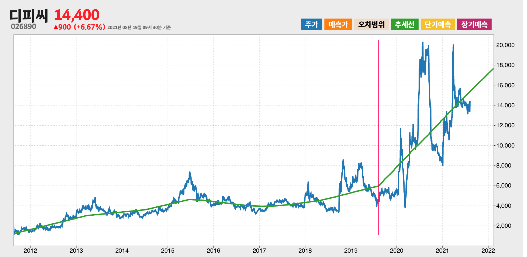This screenshot has height=257, width=527.
Task: Toggle the 예측가 forecast legend button
Action: [x=338, y=24]
